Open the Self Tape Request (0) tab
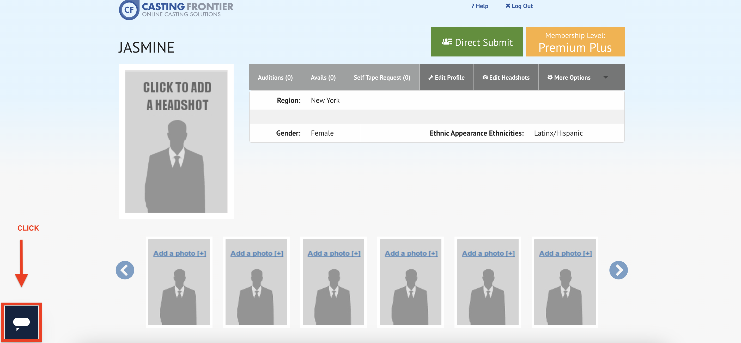The image size is (741, 343). 382,78
